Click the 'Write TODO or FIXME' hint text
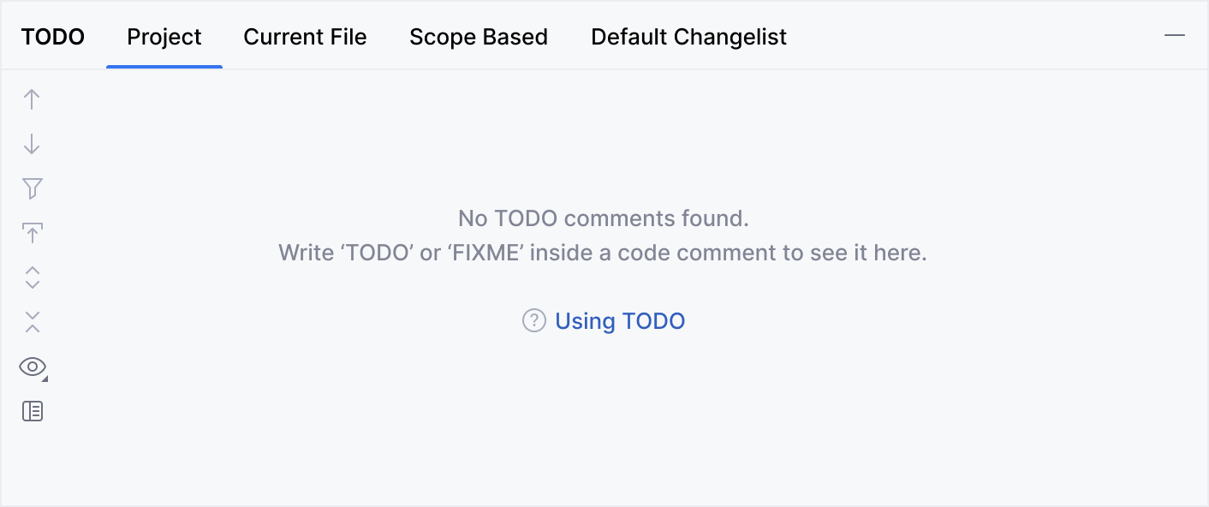 (x=603, y=254)
